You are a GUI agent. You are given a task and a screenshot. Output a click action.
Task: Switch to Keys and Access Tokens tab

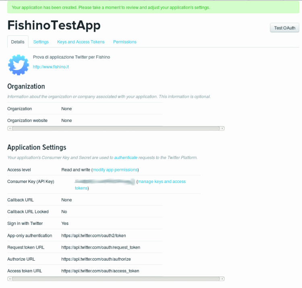pyautogui.click(x=81, y=42)
